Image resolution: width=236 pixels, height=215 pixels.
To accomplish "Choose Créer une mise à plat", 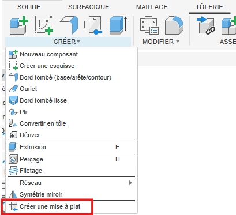I will click(x=72, y=206).
